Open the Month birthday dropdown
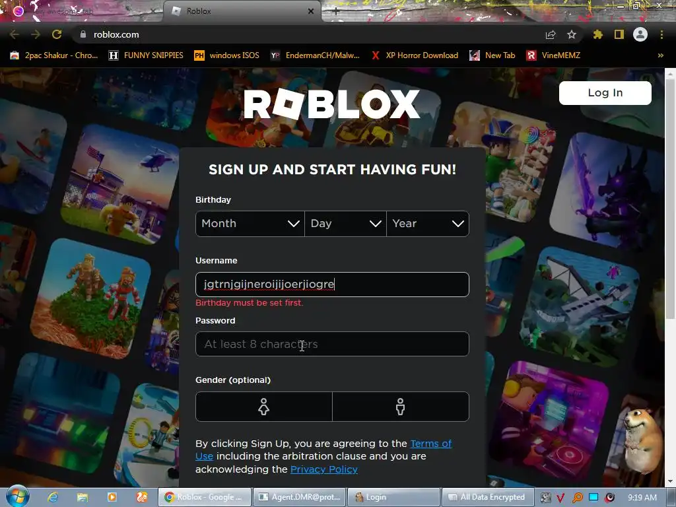676x507 pixels. 250,223
